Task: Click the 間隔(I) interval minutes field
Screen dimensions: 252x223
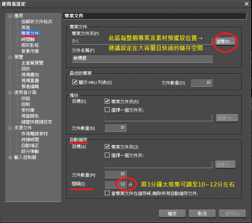Action: (116, 184)
